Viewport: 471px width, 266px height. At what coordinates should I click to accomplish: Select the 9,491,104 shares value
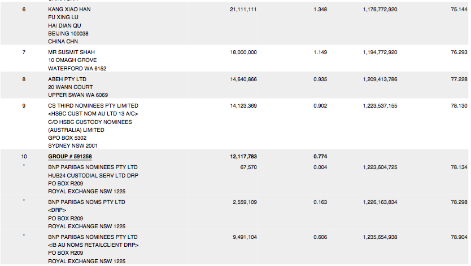245,237
